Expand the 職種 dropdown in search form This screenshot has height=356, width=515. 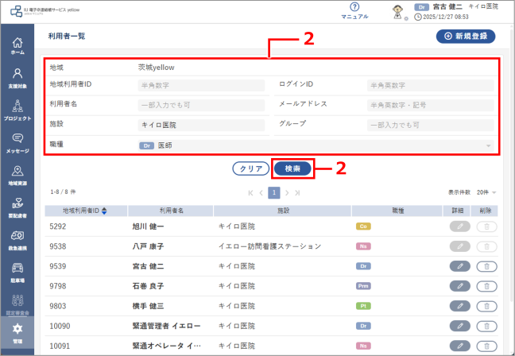click(x=488, y=145)
